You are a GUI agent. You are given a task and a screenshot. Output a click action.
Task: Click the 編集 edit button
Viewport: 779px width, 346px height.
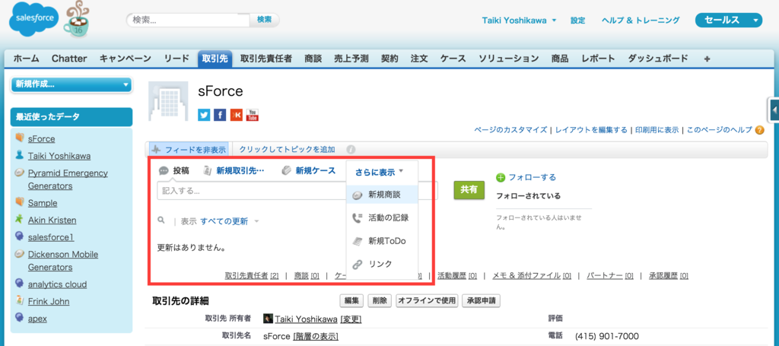tap(351, 301)
